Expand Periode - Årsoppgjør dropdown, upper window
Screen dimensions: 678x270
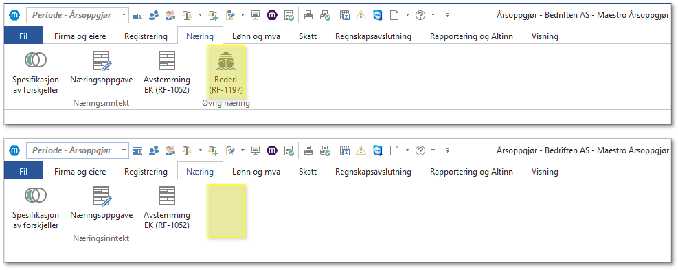point(124,15)
